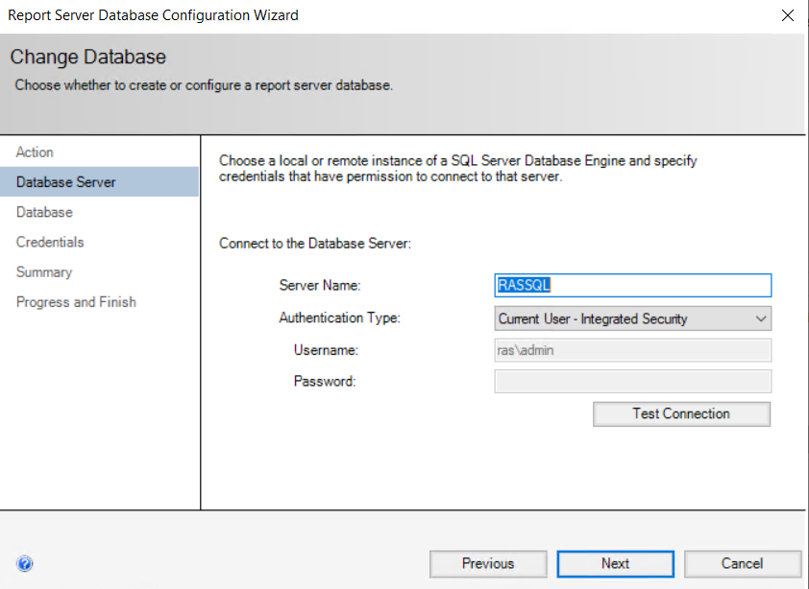Click the Username field showing ras\admin
This screenshot has height=589, width=809.
coord(632,350)
